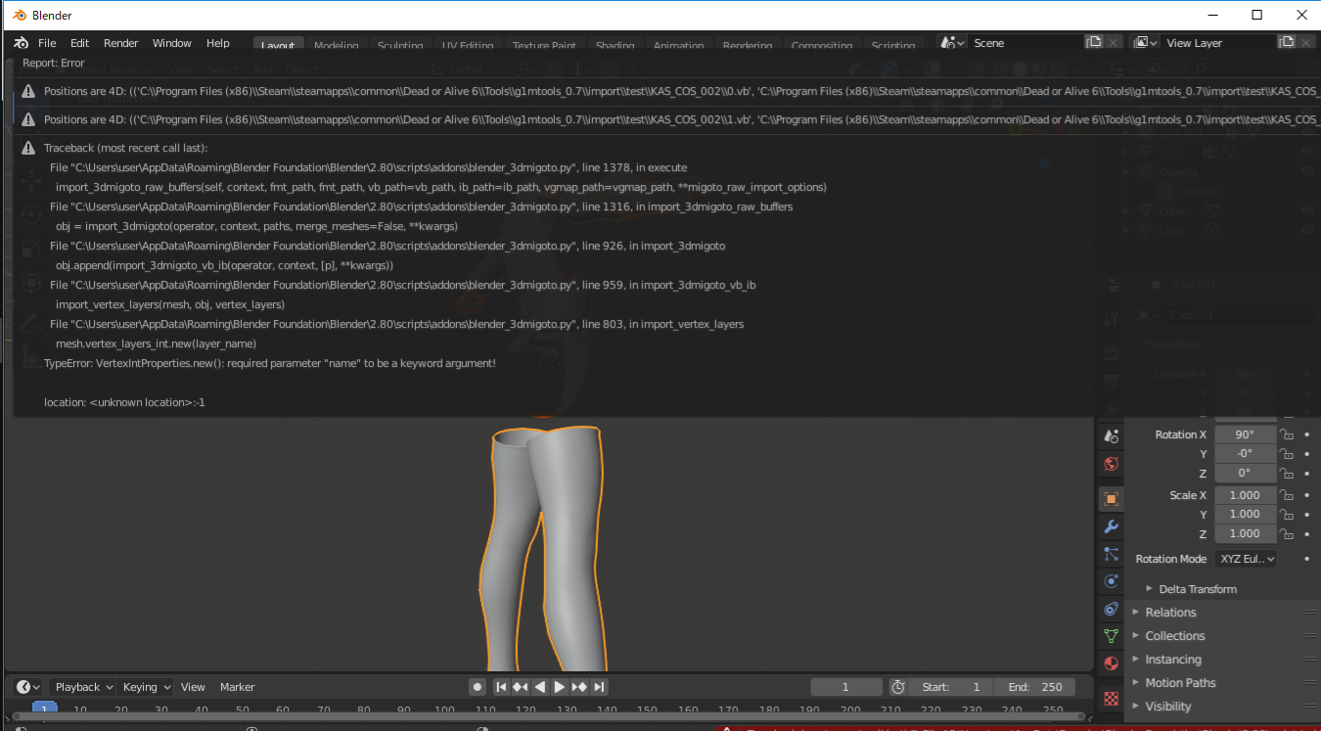The width and height of the screenshot is (1321, 731).
Task: Click the animate dot for Rotation X
Action: 1307,434
